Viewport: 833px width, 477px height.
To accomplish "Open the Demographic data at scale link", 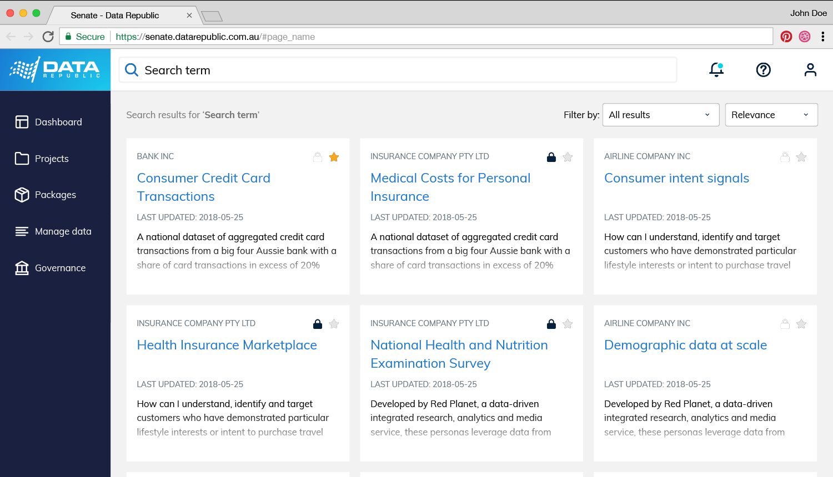I will click(685, 345).
